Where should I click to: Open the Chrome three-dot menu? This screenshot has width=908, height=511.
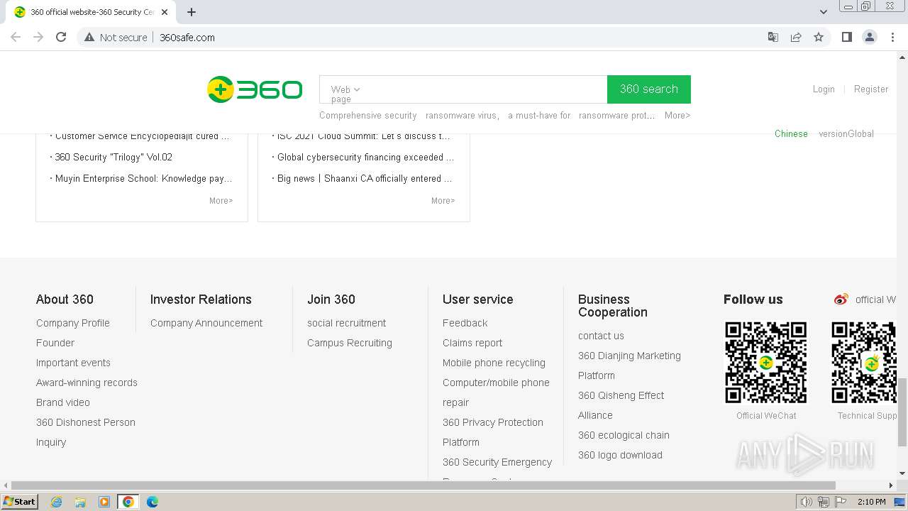tap(892, 37)
